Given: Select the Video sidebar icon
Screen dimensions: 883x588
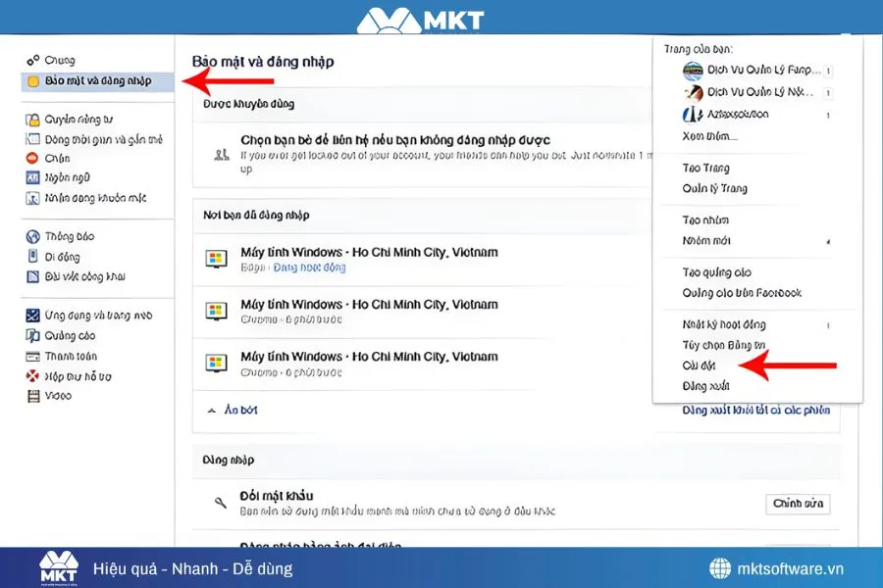Looking at the screenshot, I should pos(31,395).
